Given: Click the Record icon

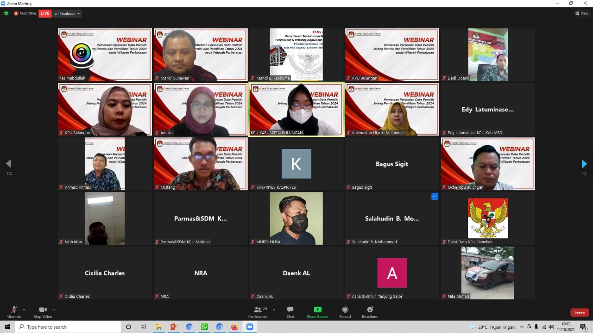Looking at the screenshot, I should pos(345,312).
